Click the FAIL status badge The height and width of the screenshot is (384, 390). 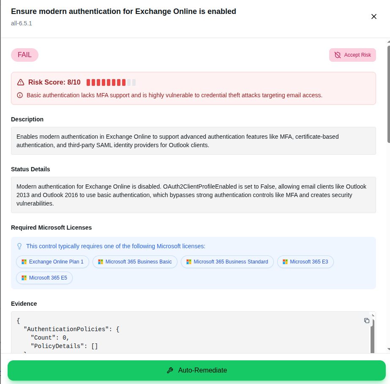point(25,55)
